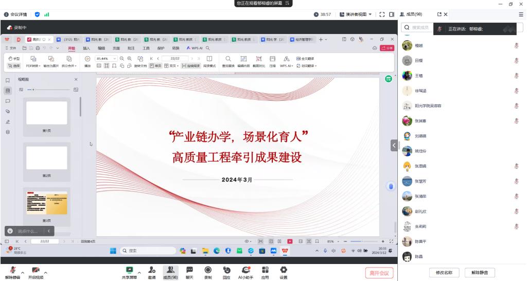527x281 pixels.
Task: Open the Chat (聊天) panel
Action: (189, 270)
